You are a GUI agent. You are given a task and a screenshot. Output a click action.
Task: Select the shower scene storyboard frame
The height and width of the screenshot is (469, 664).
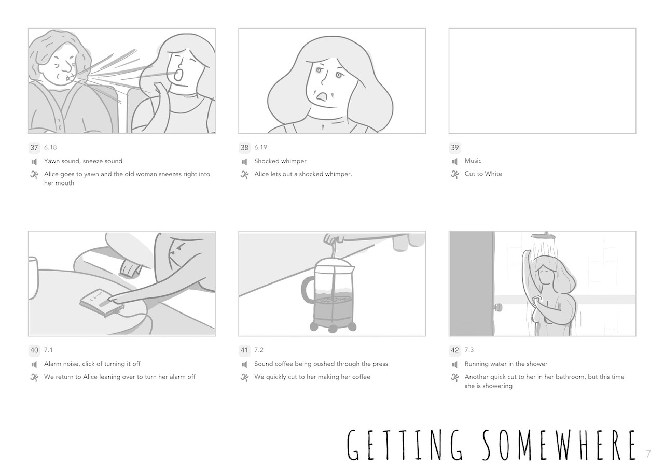click(543, 283)
